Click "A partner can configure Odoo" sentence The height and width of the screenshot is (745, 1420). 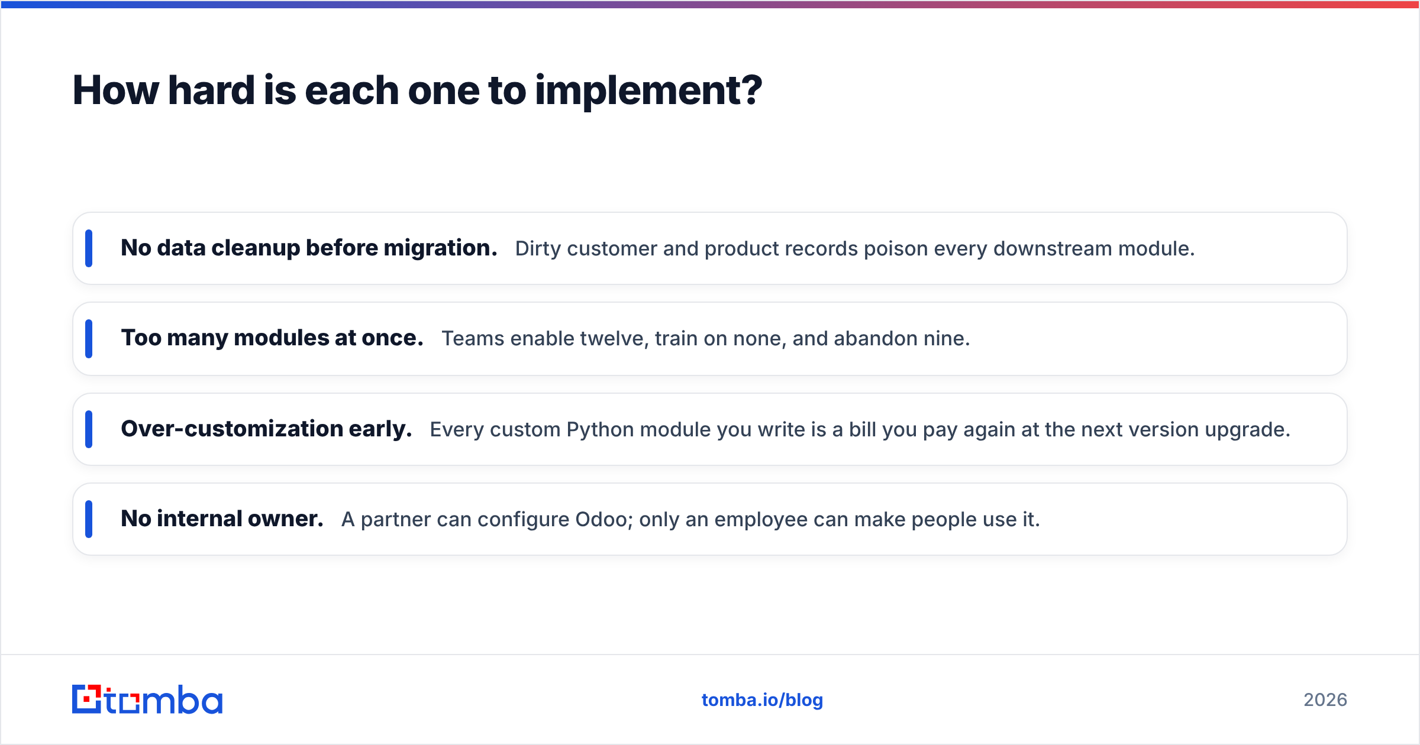(690, 519)
